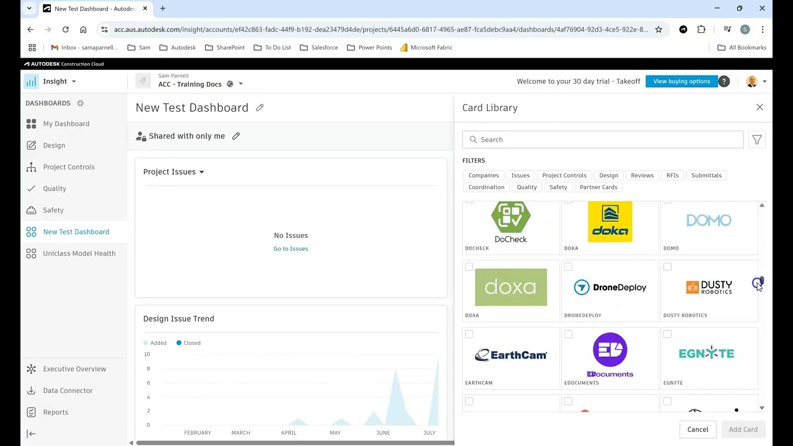Tick the EARTHCAM card checkbox
The width and height of the screenshot is (793, 446).
469,334
